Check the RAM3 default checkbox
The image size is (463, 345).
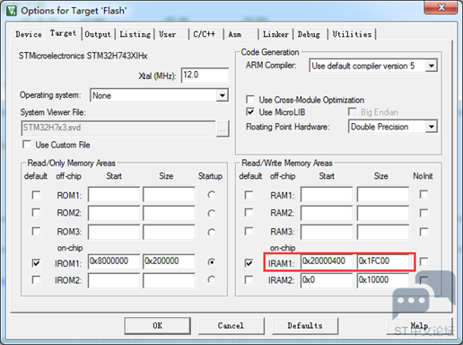pyautogui.click(x=249, y=231)
